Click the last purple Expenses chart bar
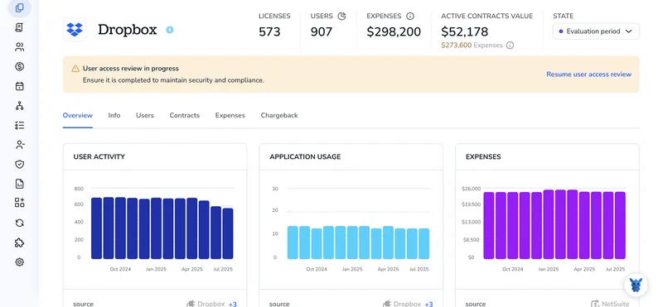Image resolution: width=663 pixels, height=307 pixels. (620, 226)
